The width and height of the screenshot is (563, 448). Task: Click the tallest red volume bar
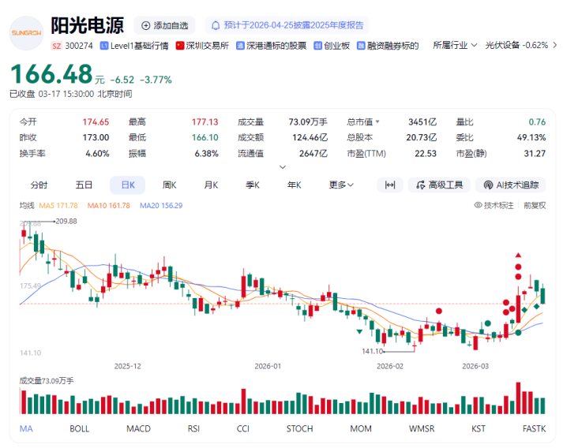tap(519, 398)
